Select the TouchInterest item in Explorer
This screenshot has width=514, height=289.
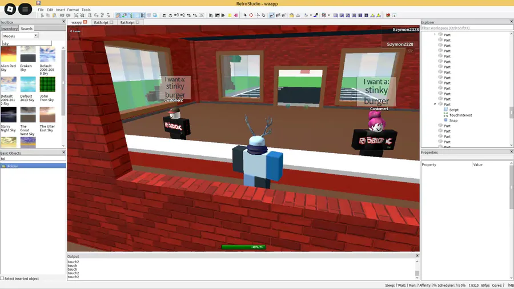tap(460, 115)
